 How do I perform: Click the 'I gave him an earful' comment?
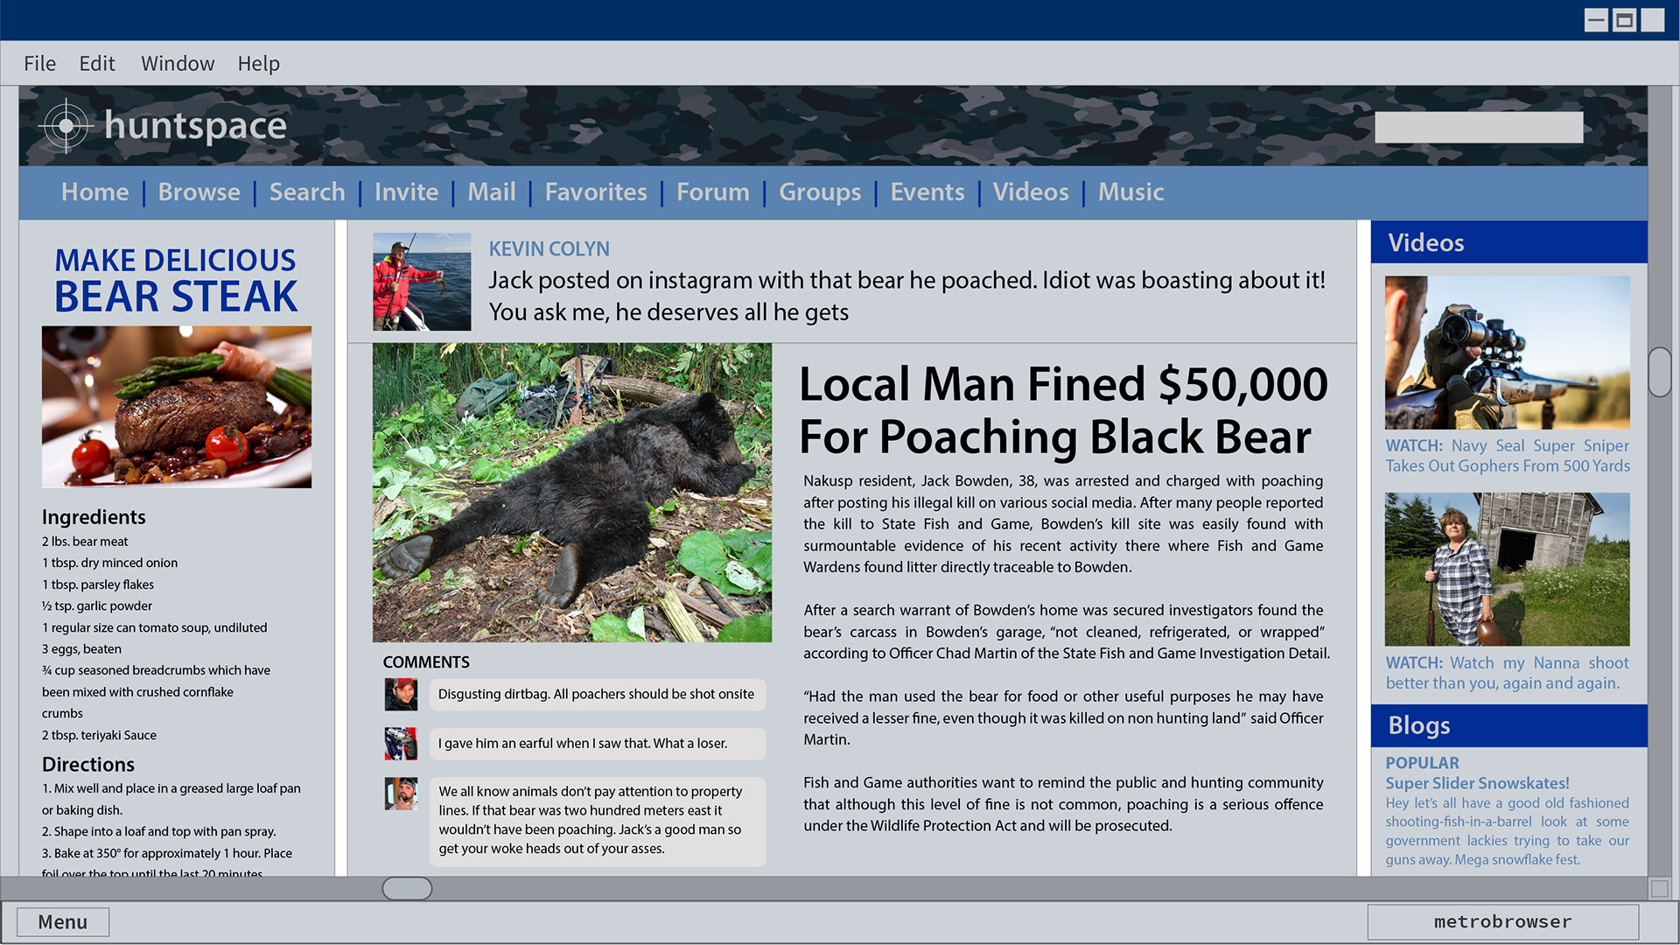click(598, 744)
